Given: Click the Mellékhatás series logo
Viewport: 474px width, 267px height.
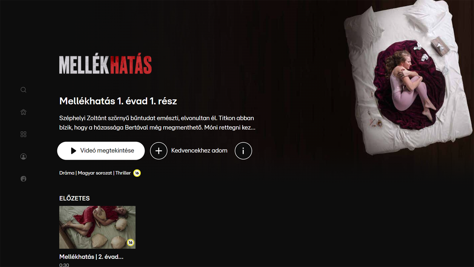Looking at the screenshot, I should click(x=106, y=65).
